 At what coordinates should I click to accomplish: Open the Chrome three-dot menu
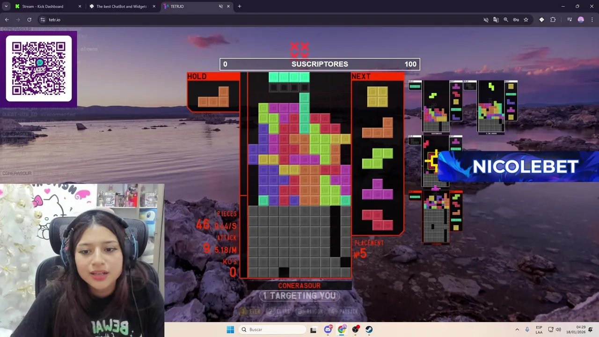tap(592, 20)
